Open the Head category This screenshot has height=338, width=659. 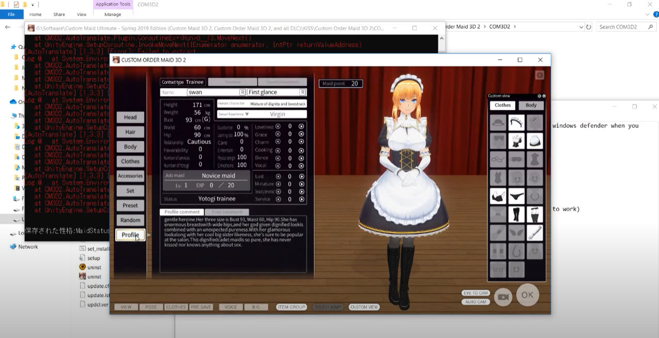(x=130, y=117)
